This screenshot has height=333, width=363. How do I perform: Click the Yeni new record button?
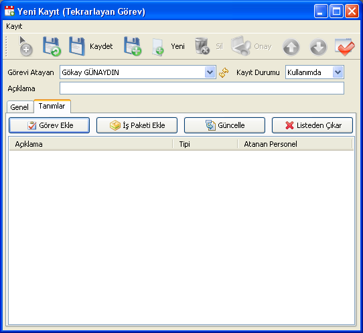click(x=168, y=46)
